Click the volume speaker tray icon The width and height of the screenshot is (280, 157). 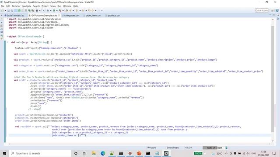(x=248, y=153)
